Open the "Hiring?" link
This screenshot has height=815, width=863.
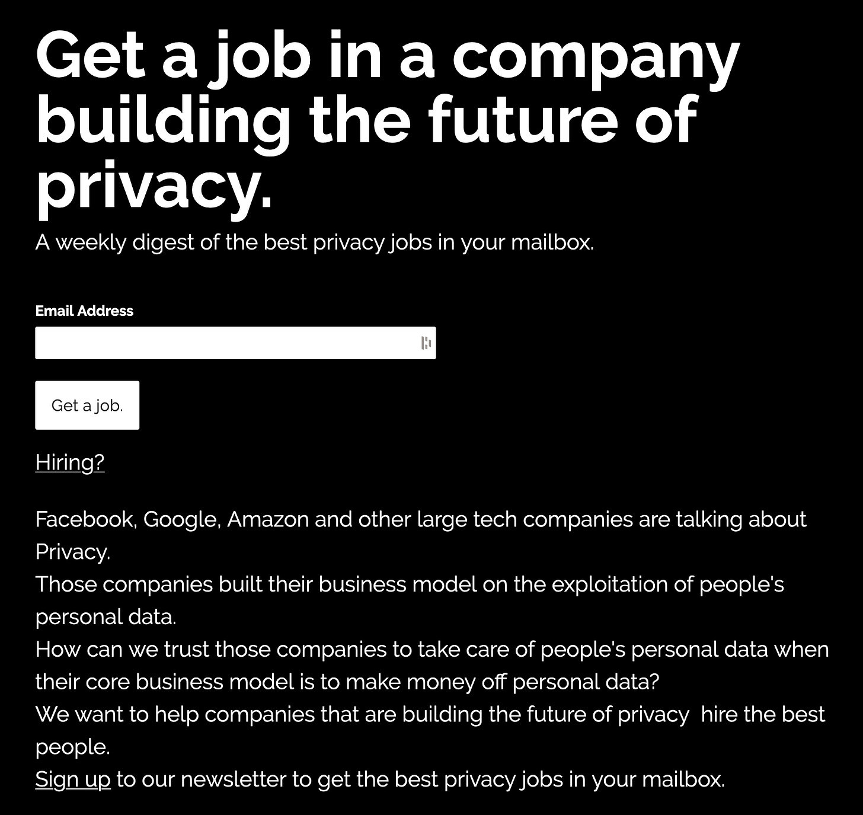point(70,462)
